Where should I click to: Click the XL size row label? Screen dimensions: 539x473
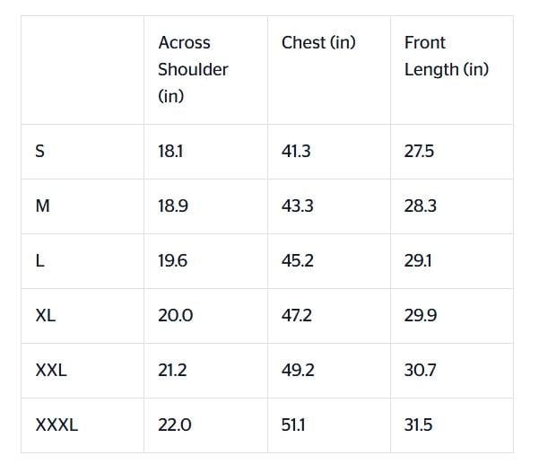[x=46, y=315]
